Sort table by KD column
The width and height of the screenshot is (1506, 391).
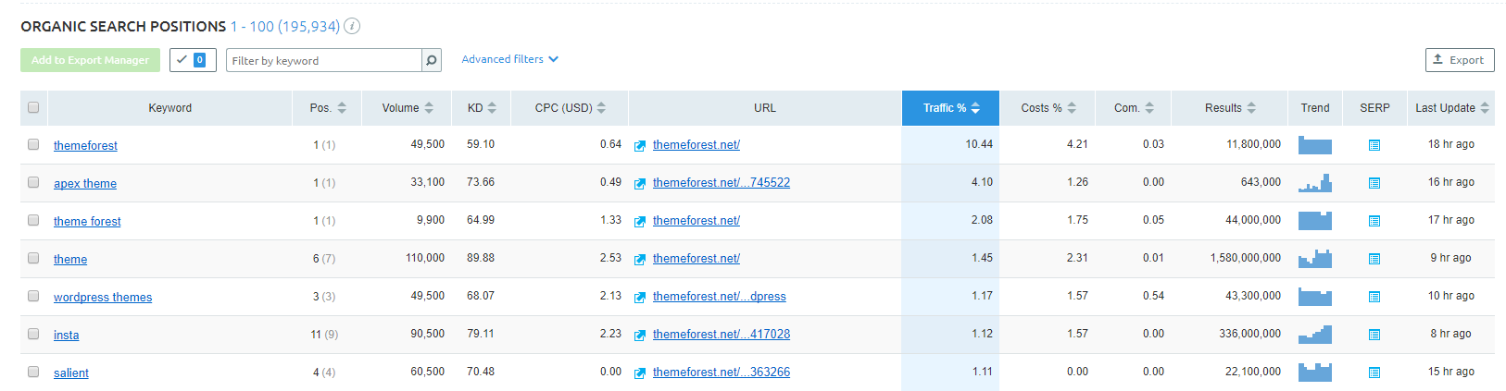pos(481,108)
